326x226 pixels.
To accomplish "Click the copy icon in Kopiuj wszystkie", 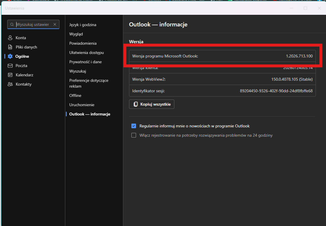I will 135,104.
